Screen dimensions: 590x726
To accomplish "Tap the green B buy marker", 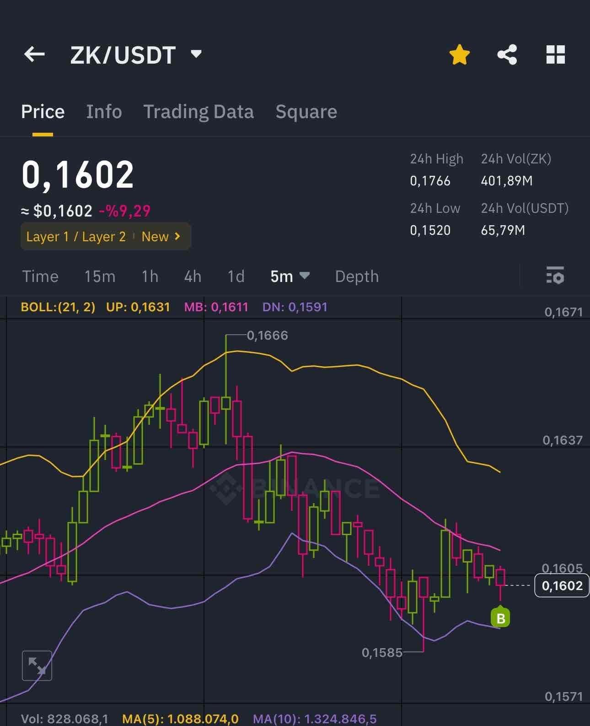I will click(x=500, y=618).
